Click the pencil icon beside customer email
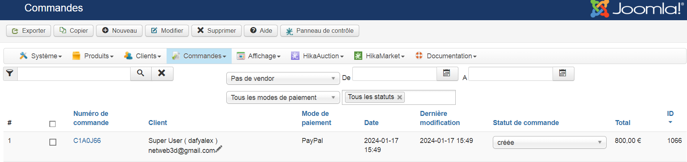Screen dimensions: 687x162 click(219, 149)
